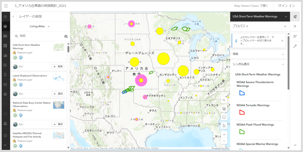This screenshot has width=303, height=152.
Task: Open the hamburger menu at top left
Action: click(6, 6)
